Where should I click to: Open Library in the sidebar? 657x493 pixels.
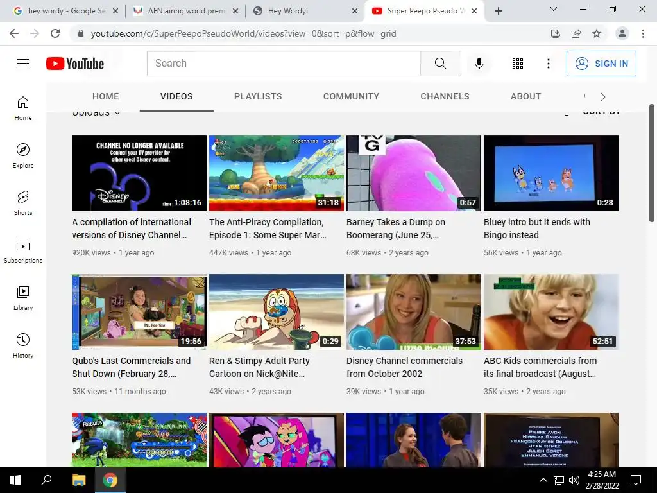tap(23, 298)
